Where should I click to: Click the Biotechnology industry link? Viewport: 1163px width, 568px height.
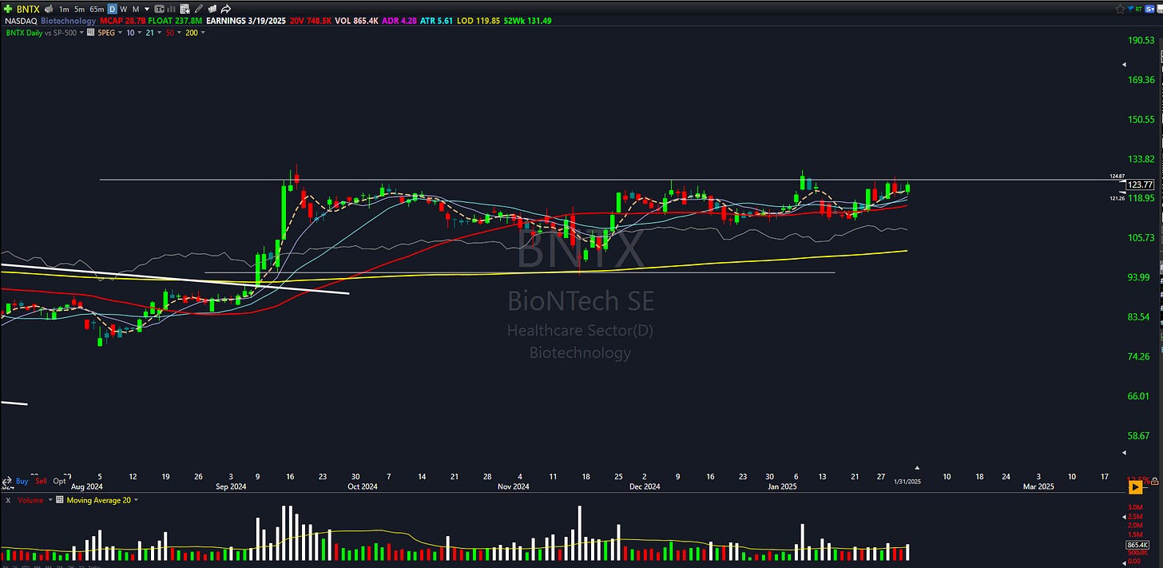(x=68, y=21)
